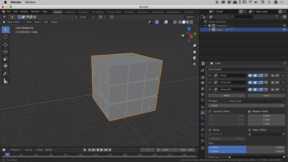
Task: Expand the Array modifier panel
Action: 210,76
